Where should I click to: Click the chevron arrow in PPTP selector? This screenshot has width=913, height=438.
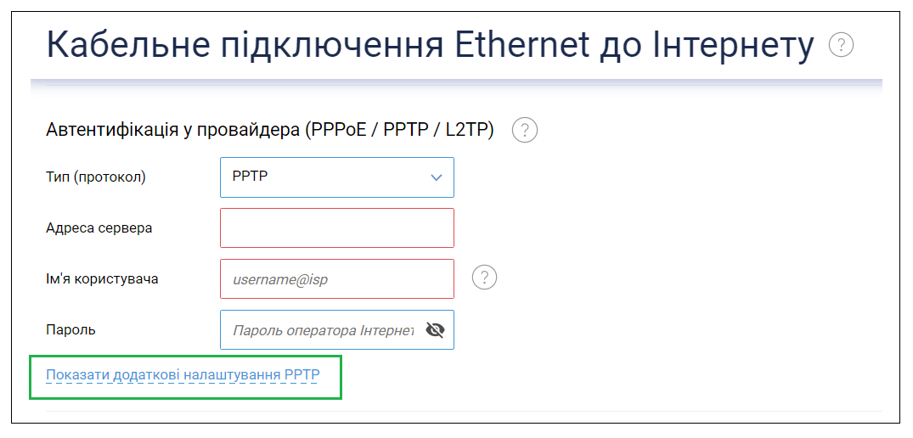point(437,177)
